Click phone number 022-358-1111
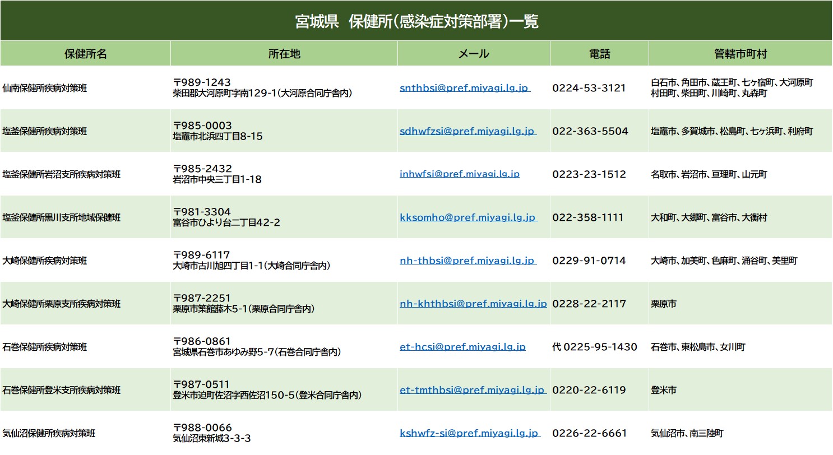The width and height of the screenshot is (833, 455). (x=588, y=217)
